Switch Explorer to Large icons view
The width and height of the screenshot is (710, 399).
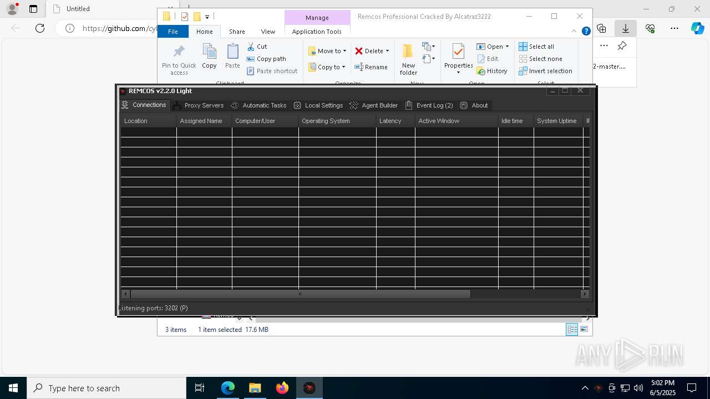pyautogui.click(x=584, y=329)
